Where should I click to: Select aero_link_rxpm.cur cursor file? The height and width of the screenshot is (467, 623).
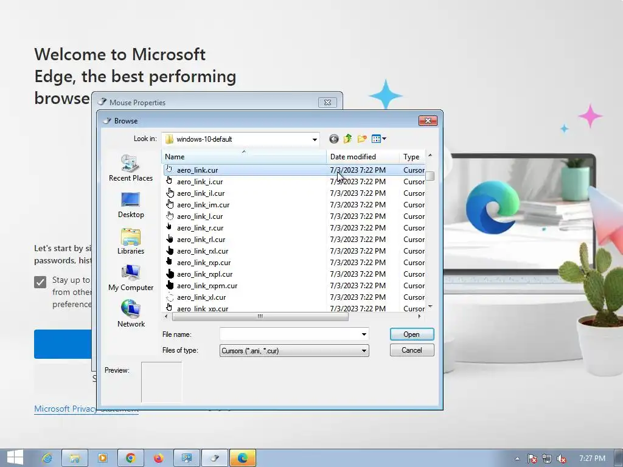point(207,285)
